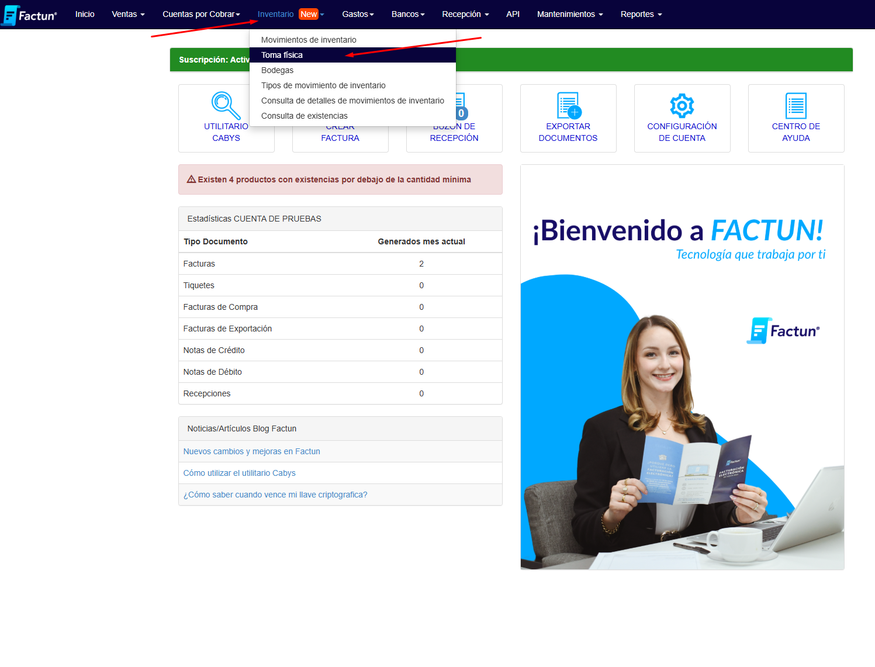The height and width of the screenshot is (667, 875).
Task: Open the Centro de Ayuda tile
Action: 796,118
